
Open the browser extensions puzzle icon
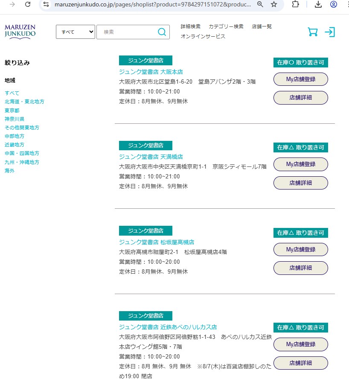pos(296,4)
